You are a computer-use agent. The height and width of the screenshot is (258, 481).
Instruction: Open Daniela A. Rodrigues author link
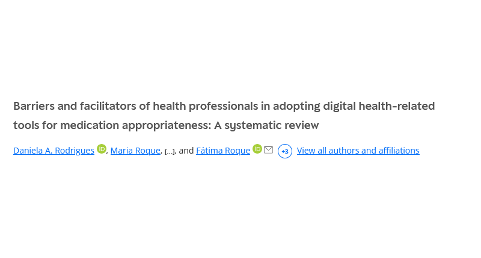[x=54, y=151]
